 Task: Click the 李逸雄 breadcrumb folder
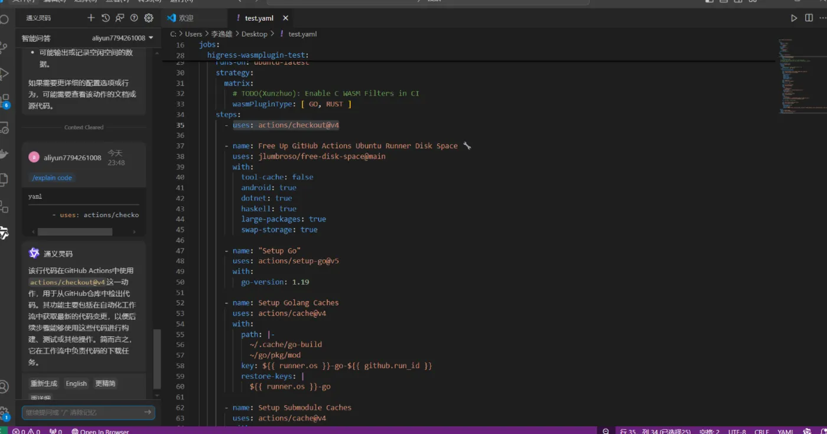pyautogui.click(x=222, y=34)
